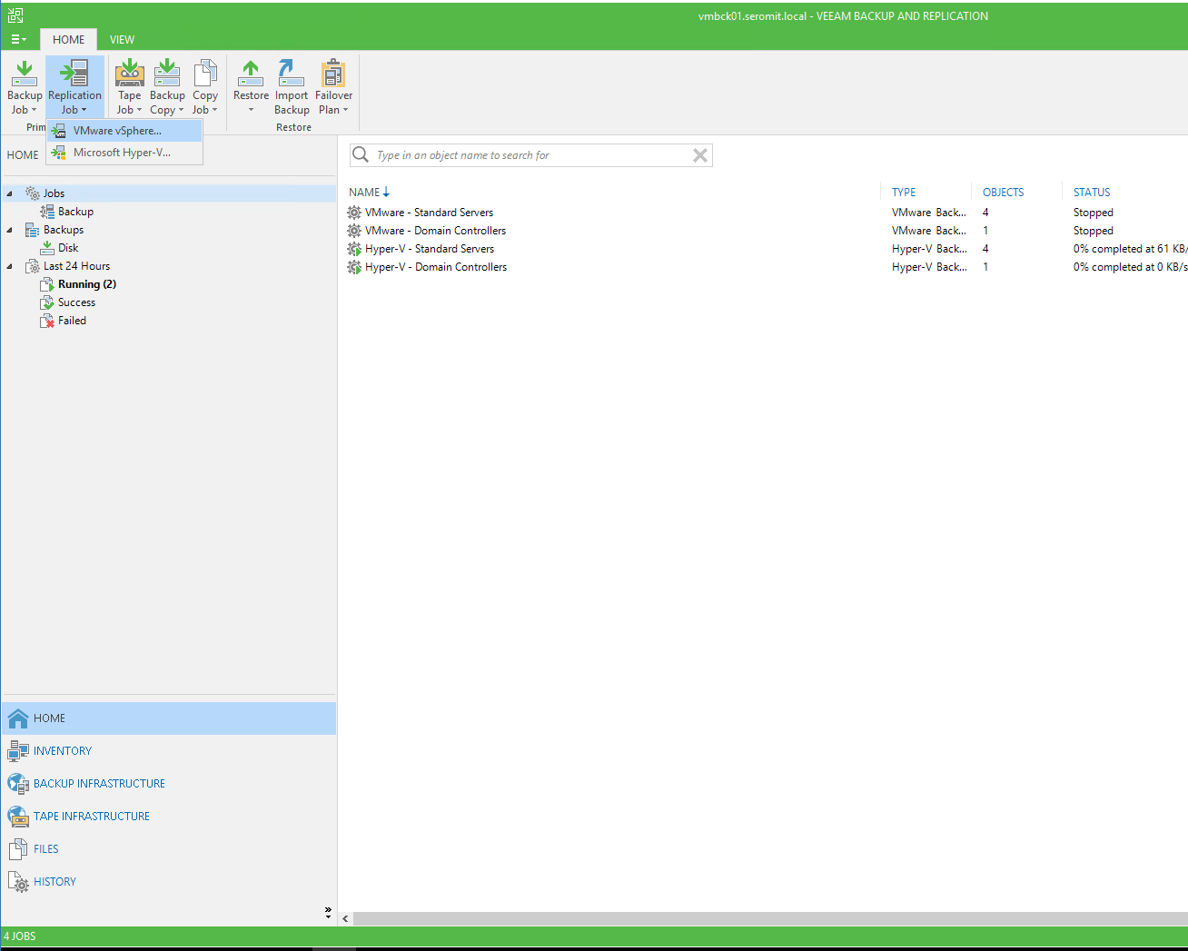Click the Failed node red X icon
1188x951 pixels.
click(47, 321)
